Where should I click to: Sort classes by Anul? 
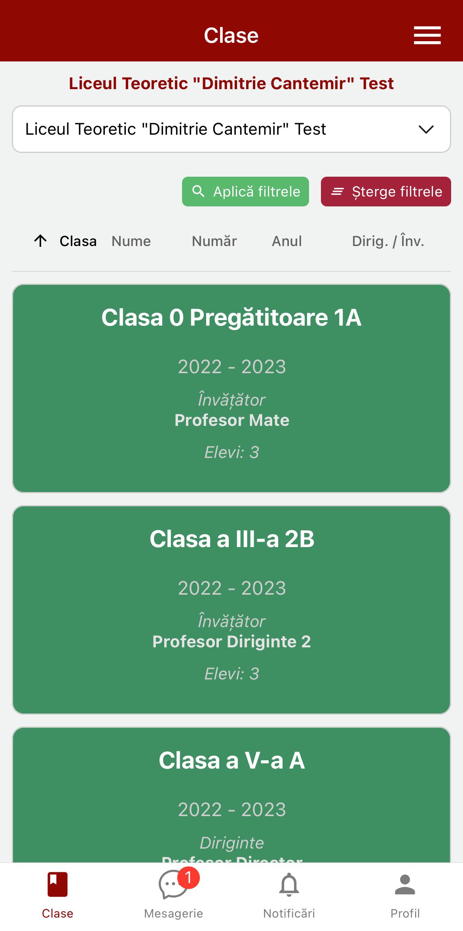coord(287,241)
